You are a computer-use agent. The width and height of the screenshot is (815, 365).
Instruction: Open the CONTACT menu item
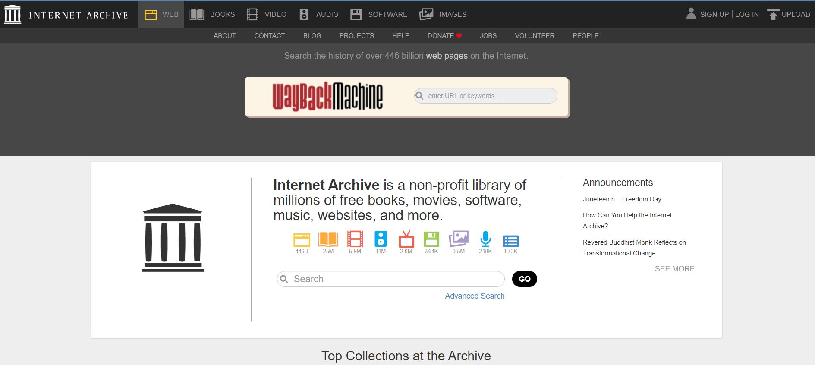pos(269,36)
